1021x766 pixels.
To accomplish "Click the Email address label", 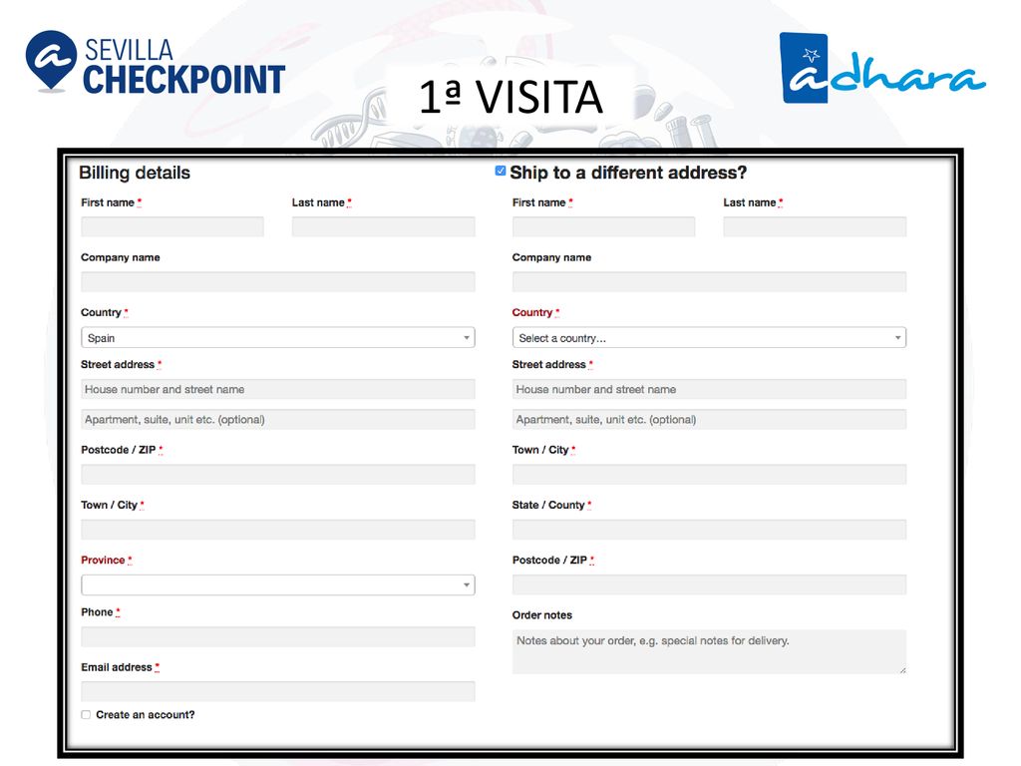I will point(117,667).
